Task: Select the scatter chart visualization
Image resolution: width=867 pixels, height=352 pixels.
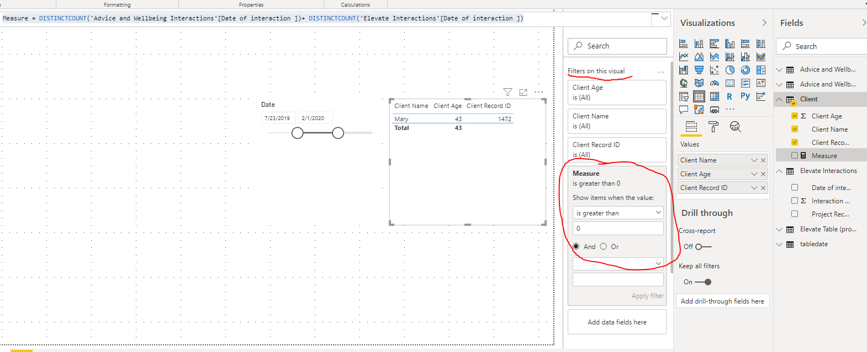Action: click(x=715, y=70)
